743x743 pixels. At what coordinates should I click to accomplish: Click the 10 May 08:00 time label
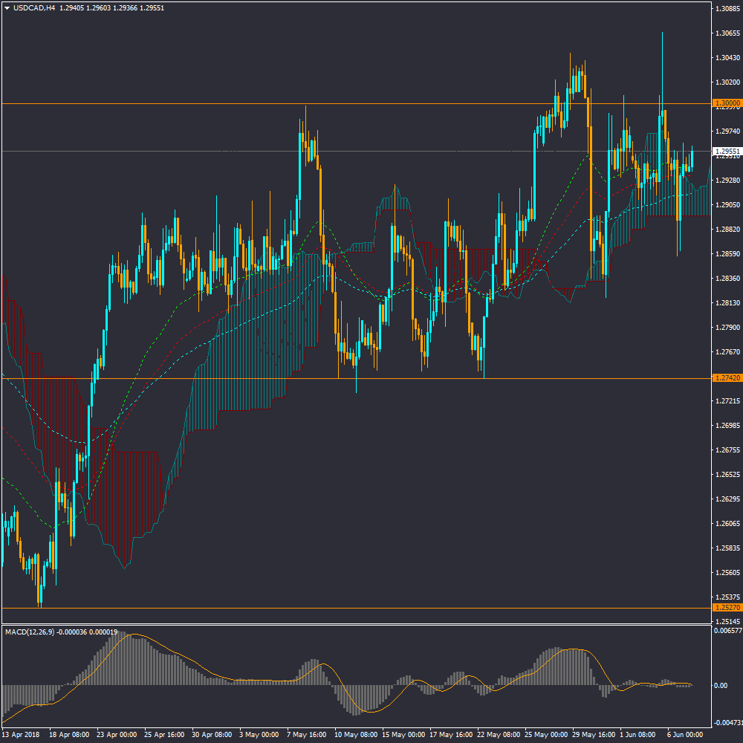coord(354,734)
